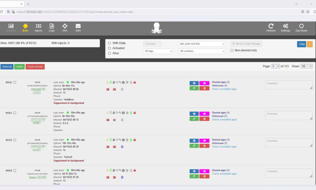The height and width of the screenshot is (190, 316).
Task: Check the Non-desired only box
Action: (232, 50)
